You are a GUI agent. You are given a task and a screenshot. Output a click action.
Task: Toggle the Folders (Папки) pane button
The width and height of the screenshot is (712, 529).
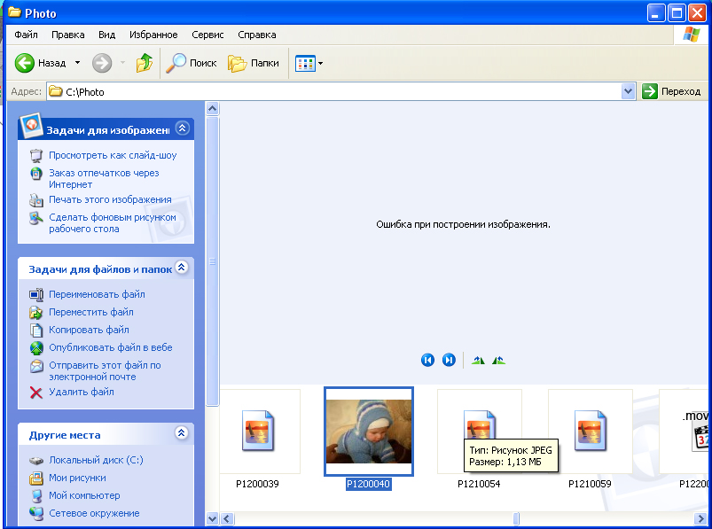pos(254,63)
